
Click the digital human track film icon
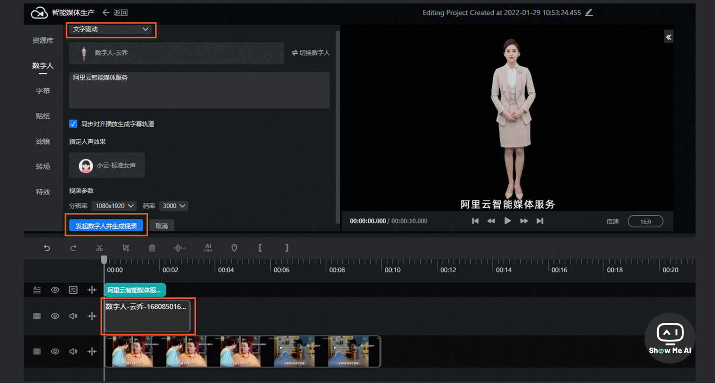pyautogui.click(x=37, y=316)
